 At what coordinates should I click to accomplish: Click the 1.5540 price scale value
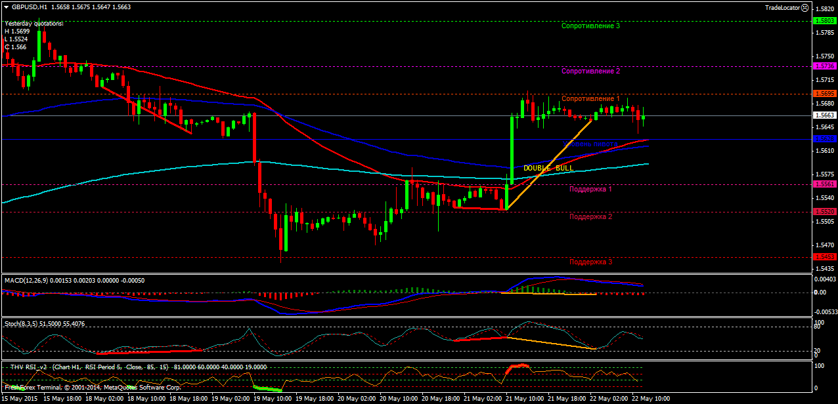[824, 198]
